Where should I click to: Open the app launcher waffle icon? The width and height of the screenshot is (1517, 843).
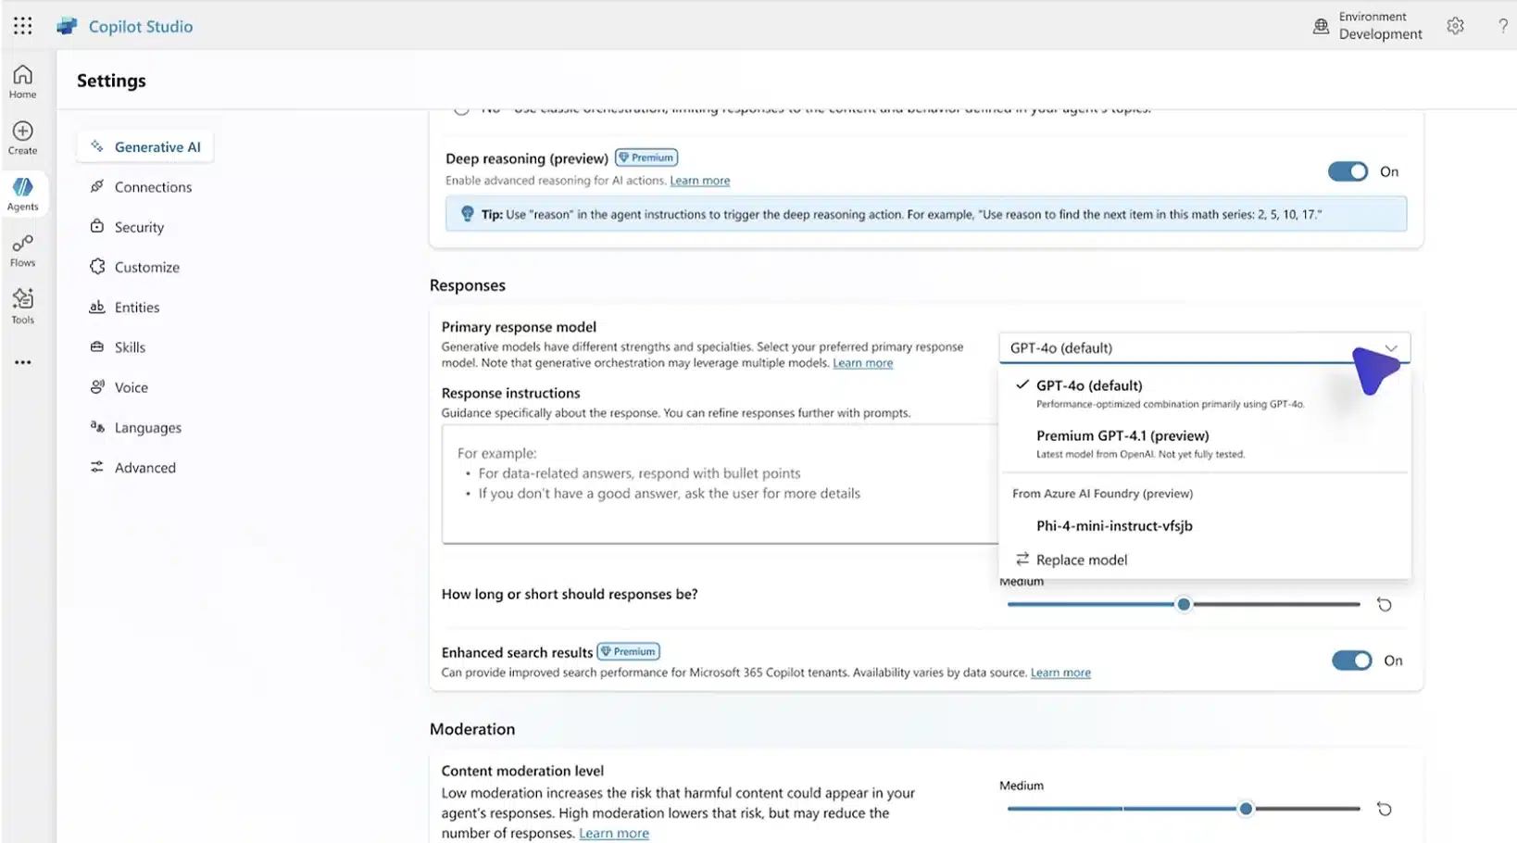[22, 26]
